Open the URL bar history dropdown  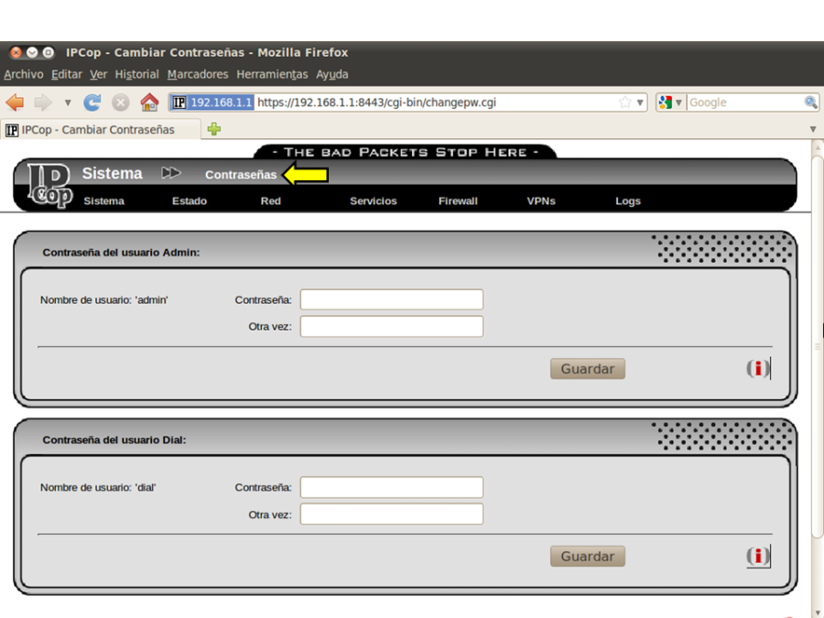640,103
